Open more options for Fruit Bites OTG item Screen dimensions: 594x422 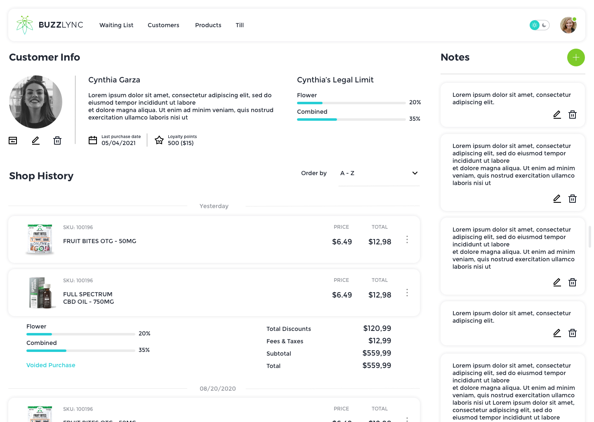407,239
